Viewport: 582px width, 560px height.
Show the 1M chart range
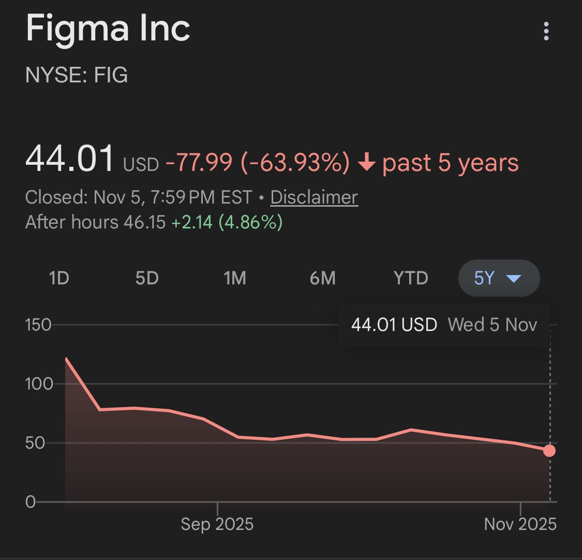pos(235,279)
